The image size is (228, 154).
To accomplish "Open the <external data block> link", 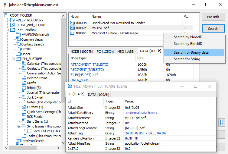I will tap(141, 113).
